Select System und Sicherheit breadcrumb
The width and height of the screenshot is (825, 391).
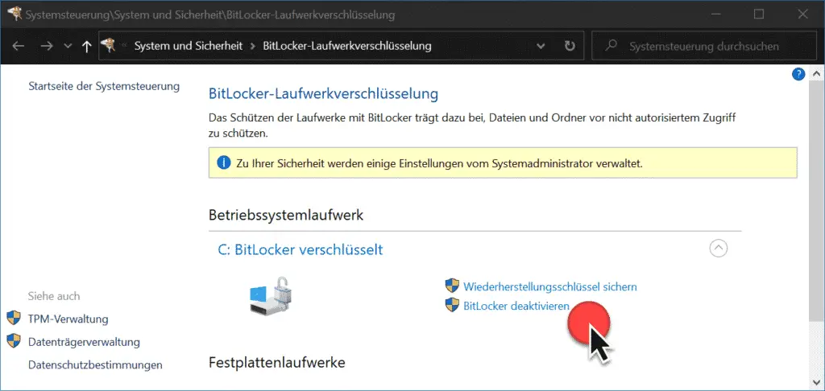(x=189, y=46)
